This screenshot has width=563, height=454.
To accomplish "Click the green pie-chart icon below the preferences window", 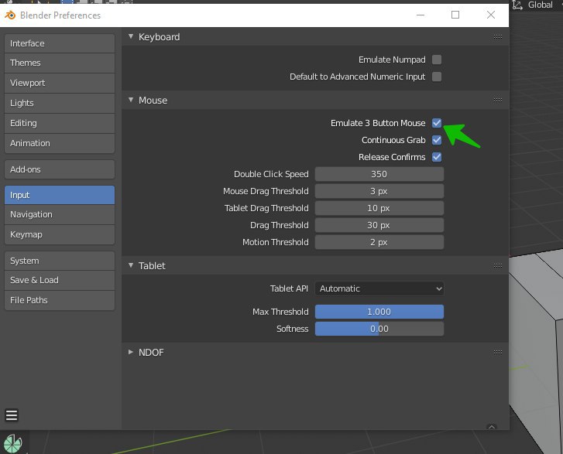I will coord(13,444).
